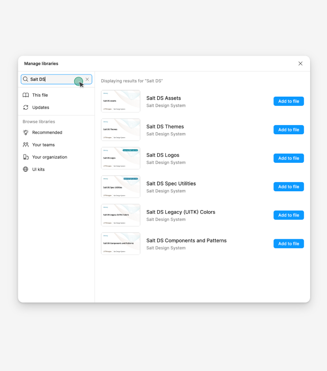The width and height of the screenshot is (327, 371).
Task: Click "Salt Design System" under Salt DS Assets
Action: (x=166, y=105)
